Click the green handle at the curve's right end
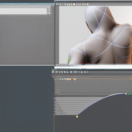 coord(130,94)
